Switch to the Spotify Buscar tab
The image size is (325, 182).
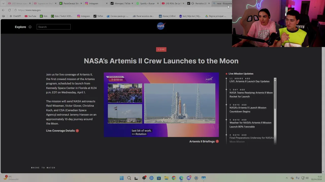tap(147, 4)
